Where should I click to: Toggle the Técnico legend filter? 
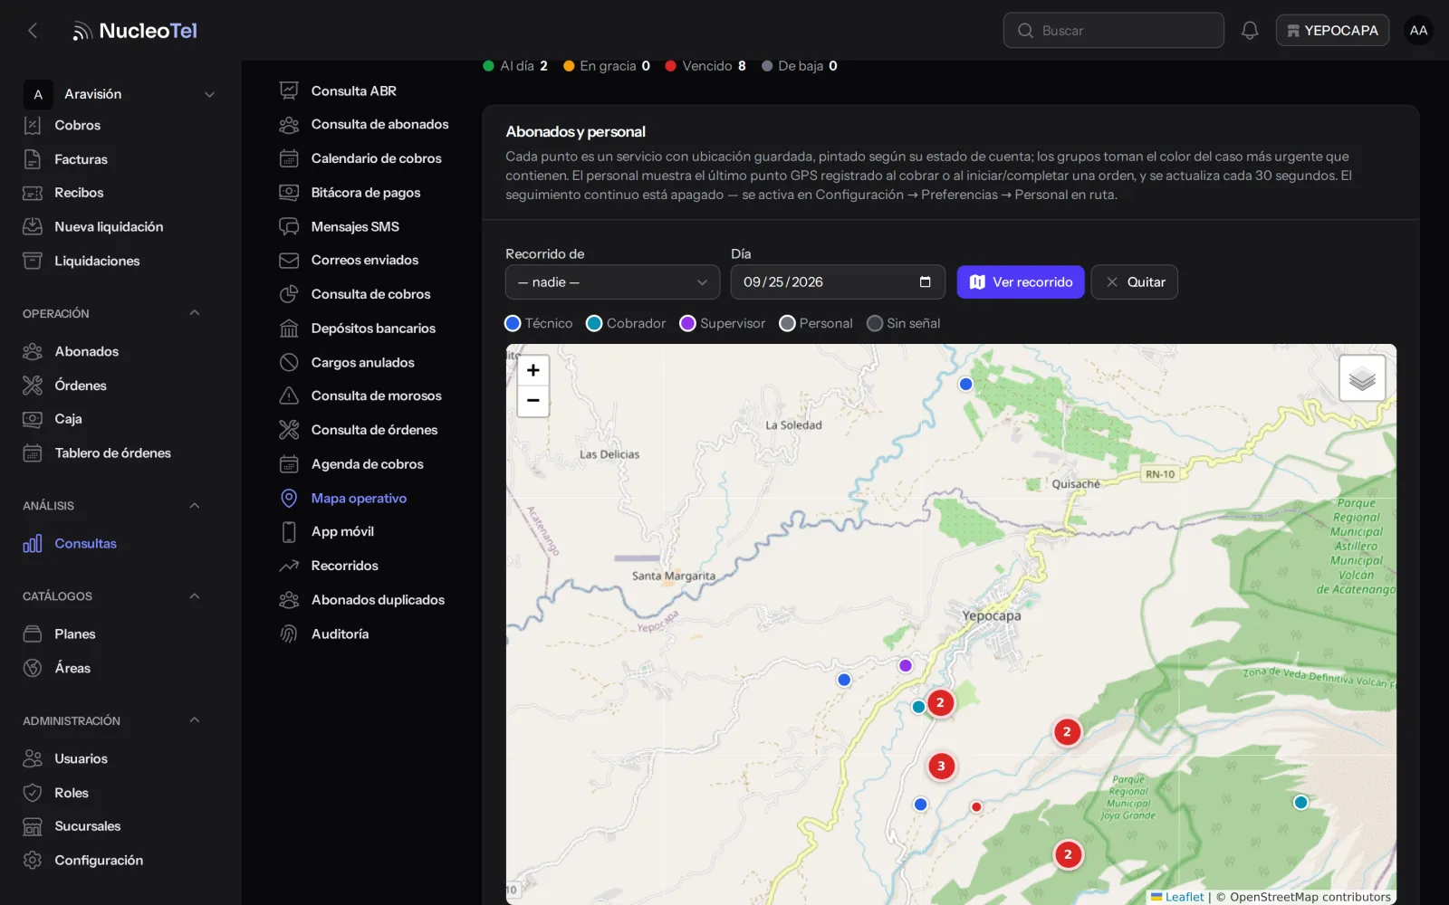click(539, 323)
